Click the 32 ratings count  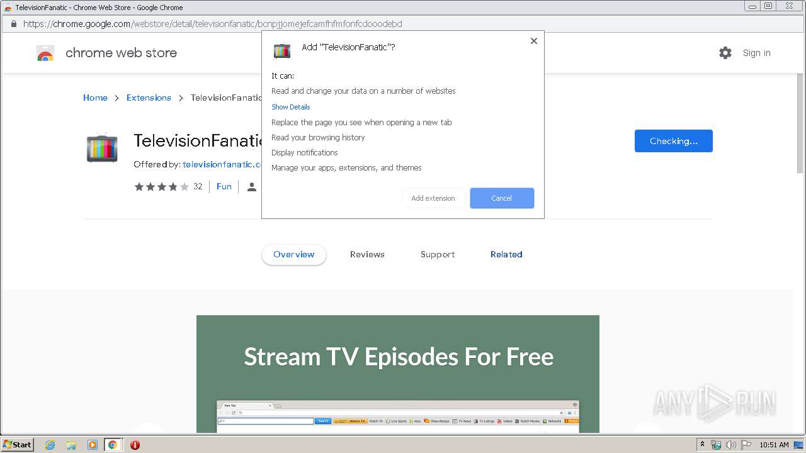coord(198,186)
